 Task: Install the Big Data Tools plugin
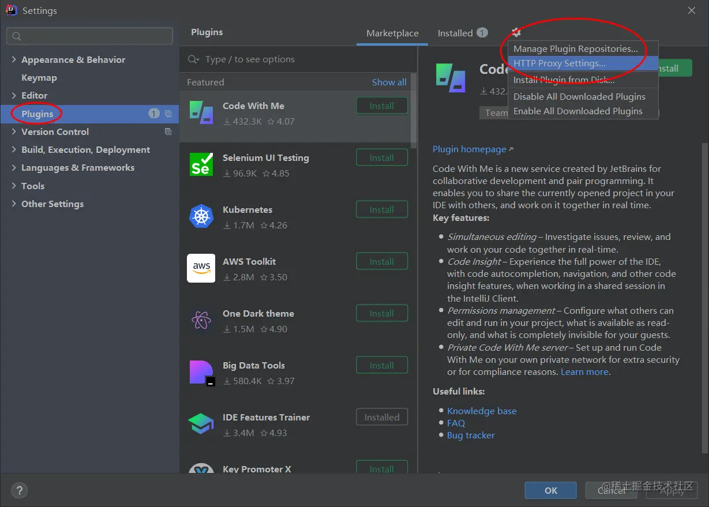[x=382, y=366]
